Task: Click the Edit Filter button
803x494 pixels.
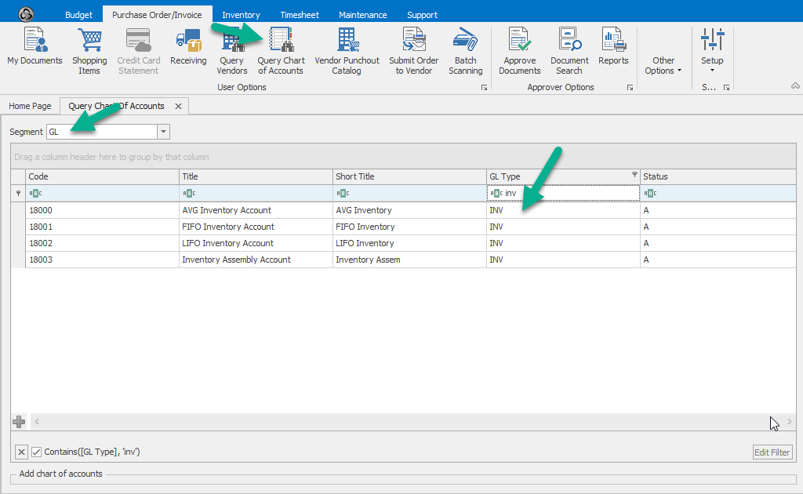Action: pyautogui.click(x=772, y=452)
